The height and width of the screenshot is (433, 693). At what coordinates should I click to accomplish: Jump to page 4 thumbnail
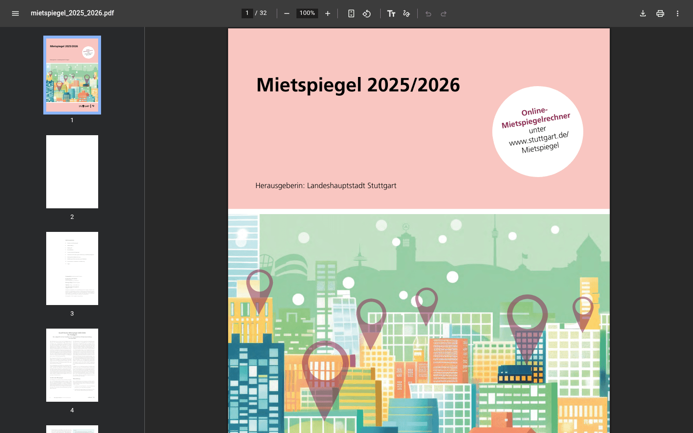tap(72, 365)
